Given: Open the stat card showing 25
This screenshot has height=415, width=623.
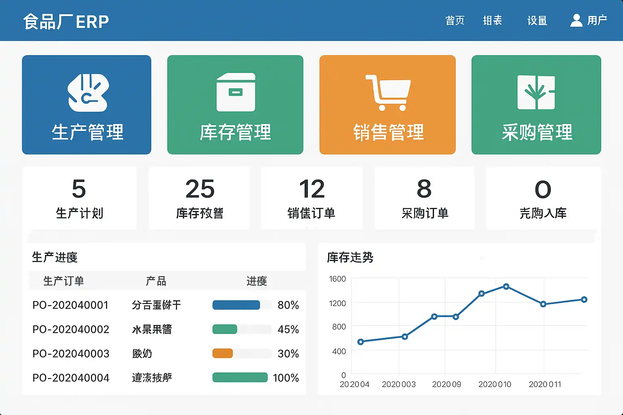Looking at the screenshot, I should point(200,198).
